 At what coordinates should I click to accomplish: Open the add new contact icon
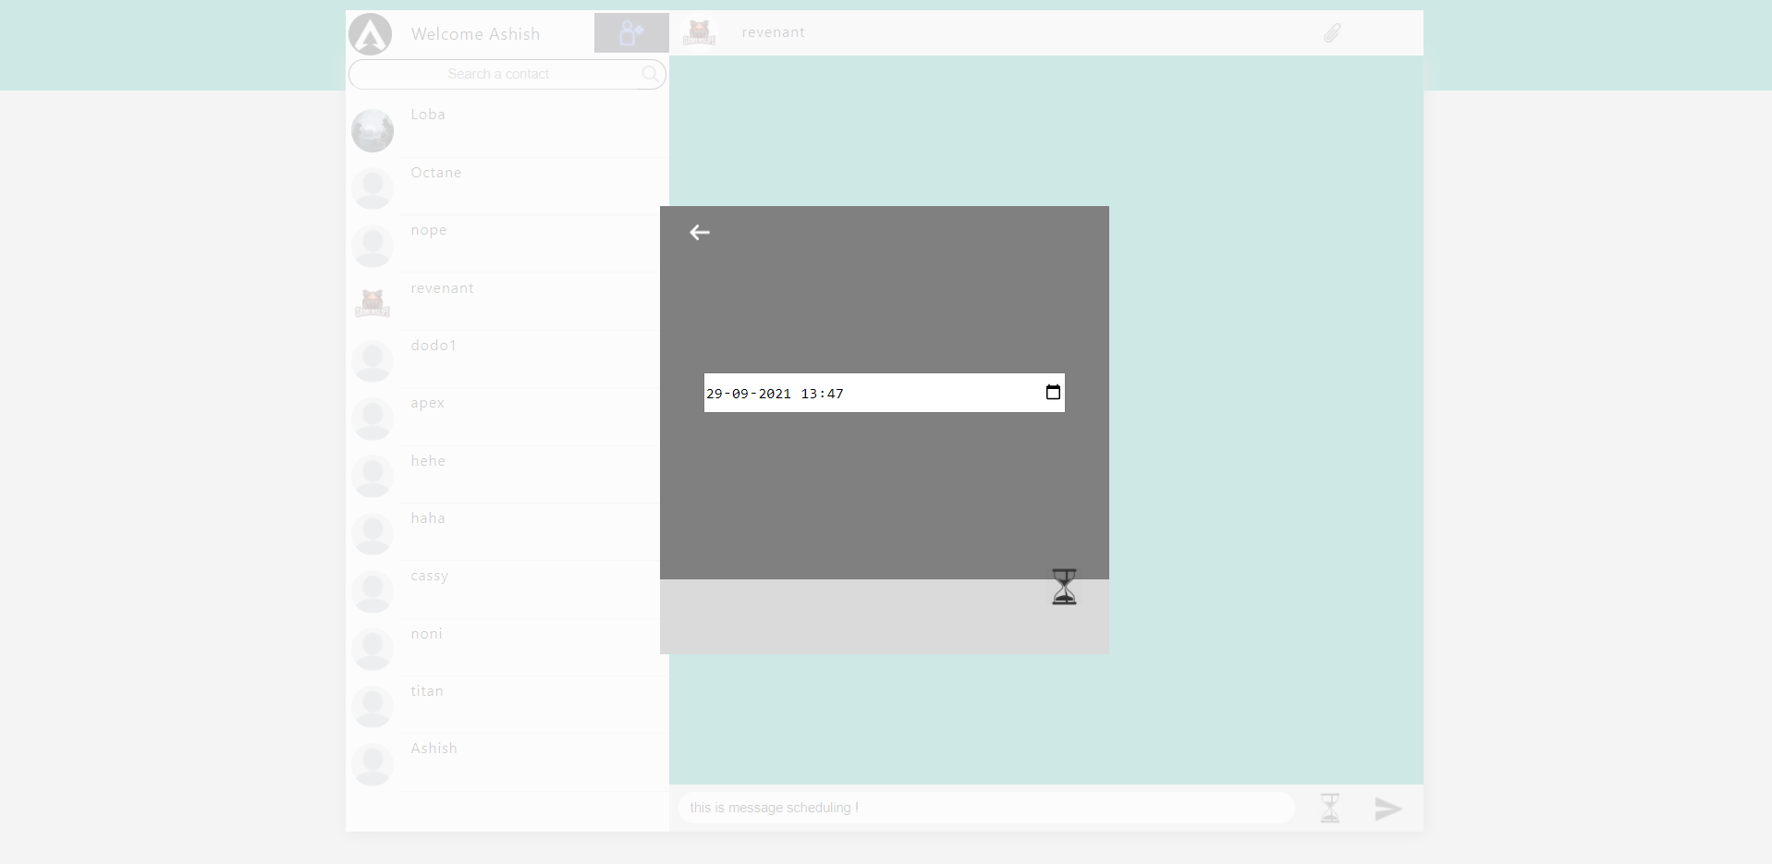coord(630,32)
